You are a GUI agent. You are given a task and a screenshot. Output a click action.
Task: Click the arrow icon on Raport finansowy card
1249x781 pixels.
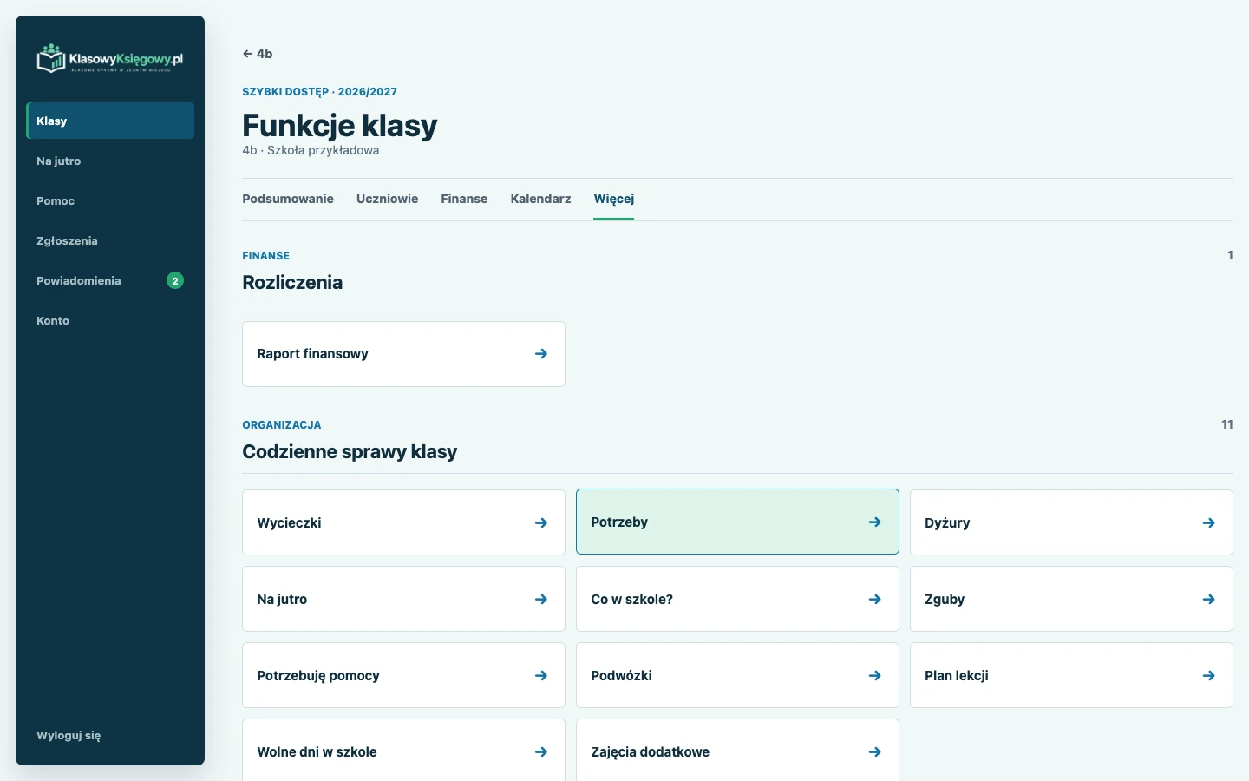coord(541,354)
